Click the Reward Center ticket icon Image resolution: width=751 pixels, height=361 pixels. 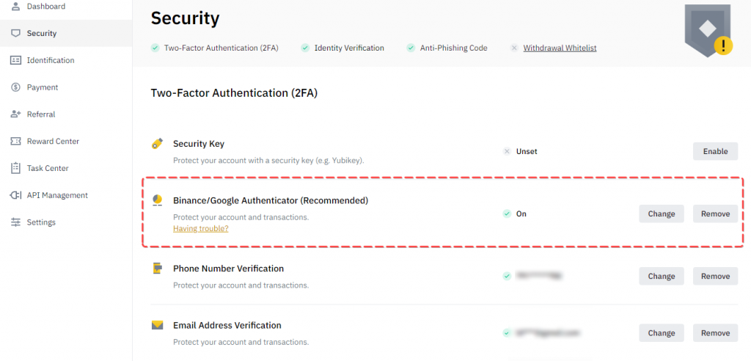click(x=16, y=141)
